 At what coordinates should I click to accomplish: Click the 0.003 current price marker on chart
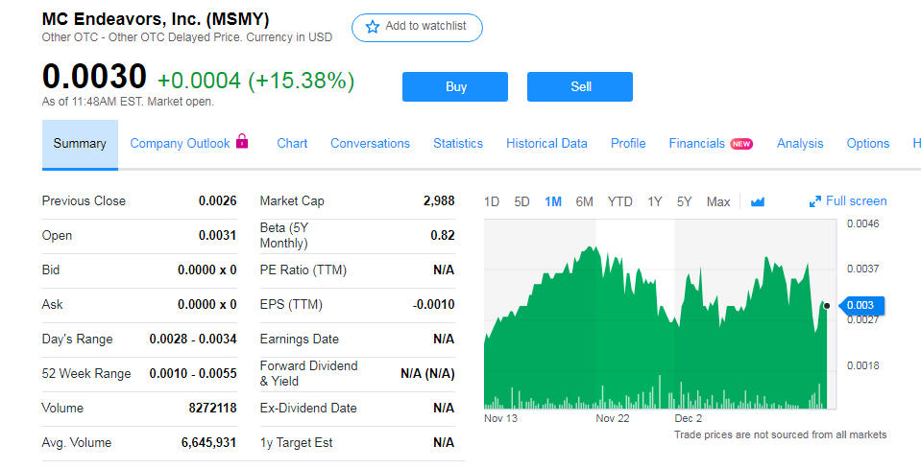(861, 305)
